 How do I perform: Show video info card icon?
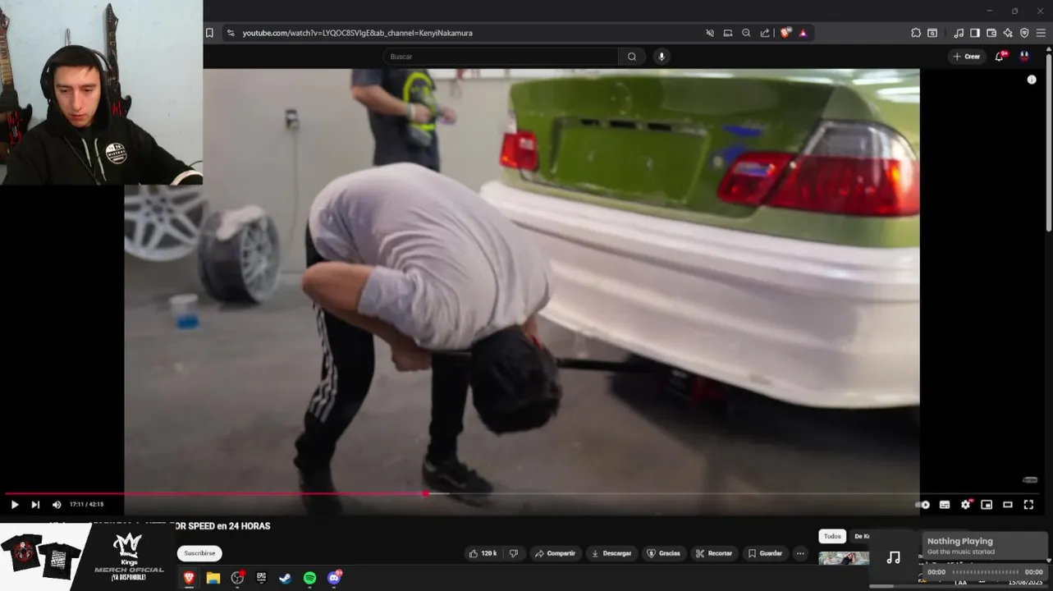click(1032, 80)
